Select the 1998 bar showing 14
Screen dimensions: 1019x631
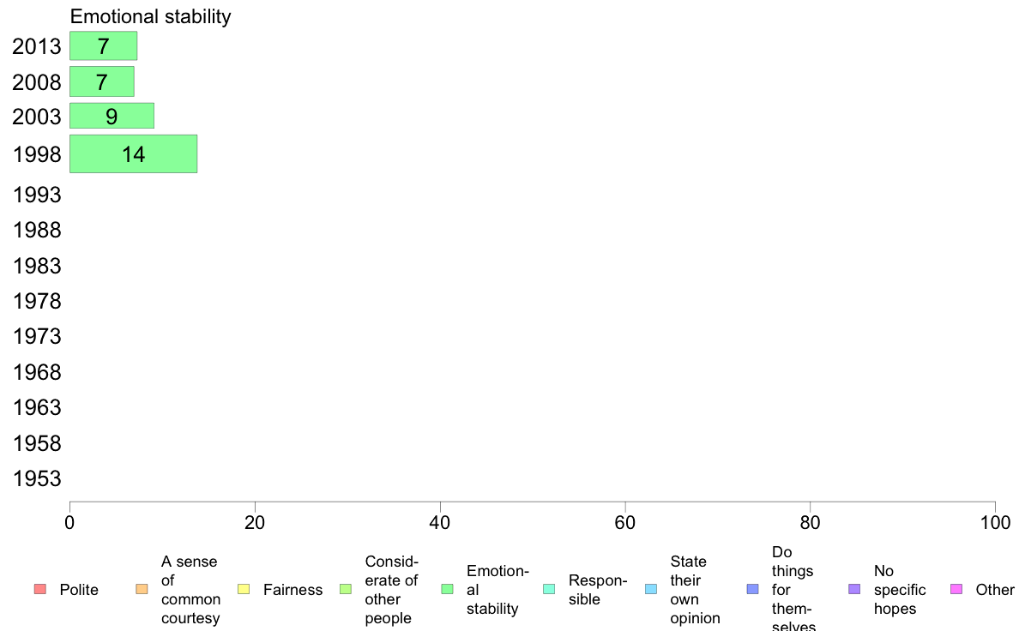133,154
